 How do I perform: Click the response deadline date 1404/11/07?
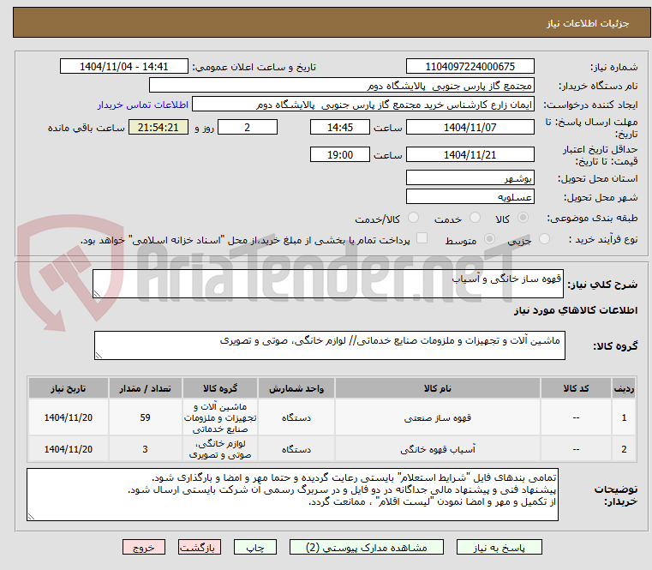point(470,128)
